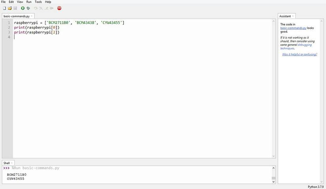Click the 'BCM43438' string in line 1
This screenshot has height=189, width=326.
85,22
